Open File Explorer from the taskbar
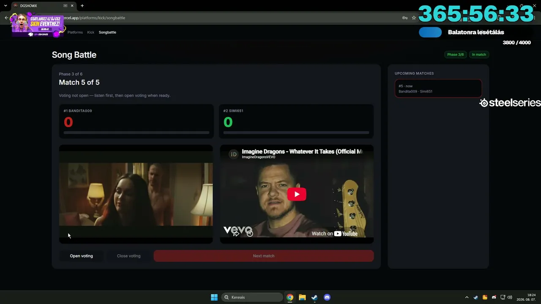The width and height of the screenshot is (541, 304). click(x=302, y=297)
